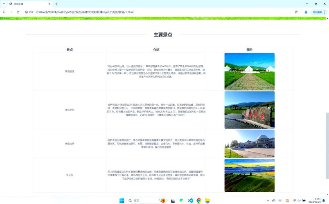Reload the page with refresh icon
The image size is (329, 204).
(18, 12)
